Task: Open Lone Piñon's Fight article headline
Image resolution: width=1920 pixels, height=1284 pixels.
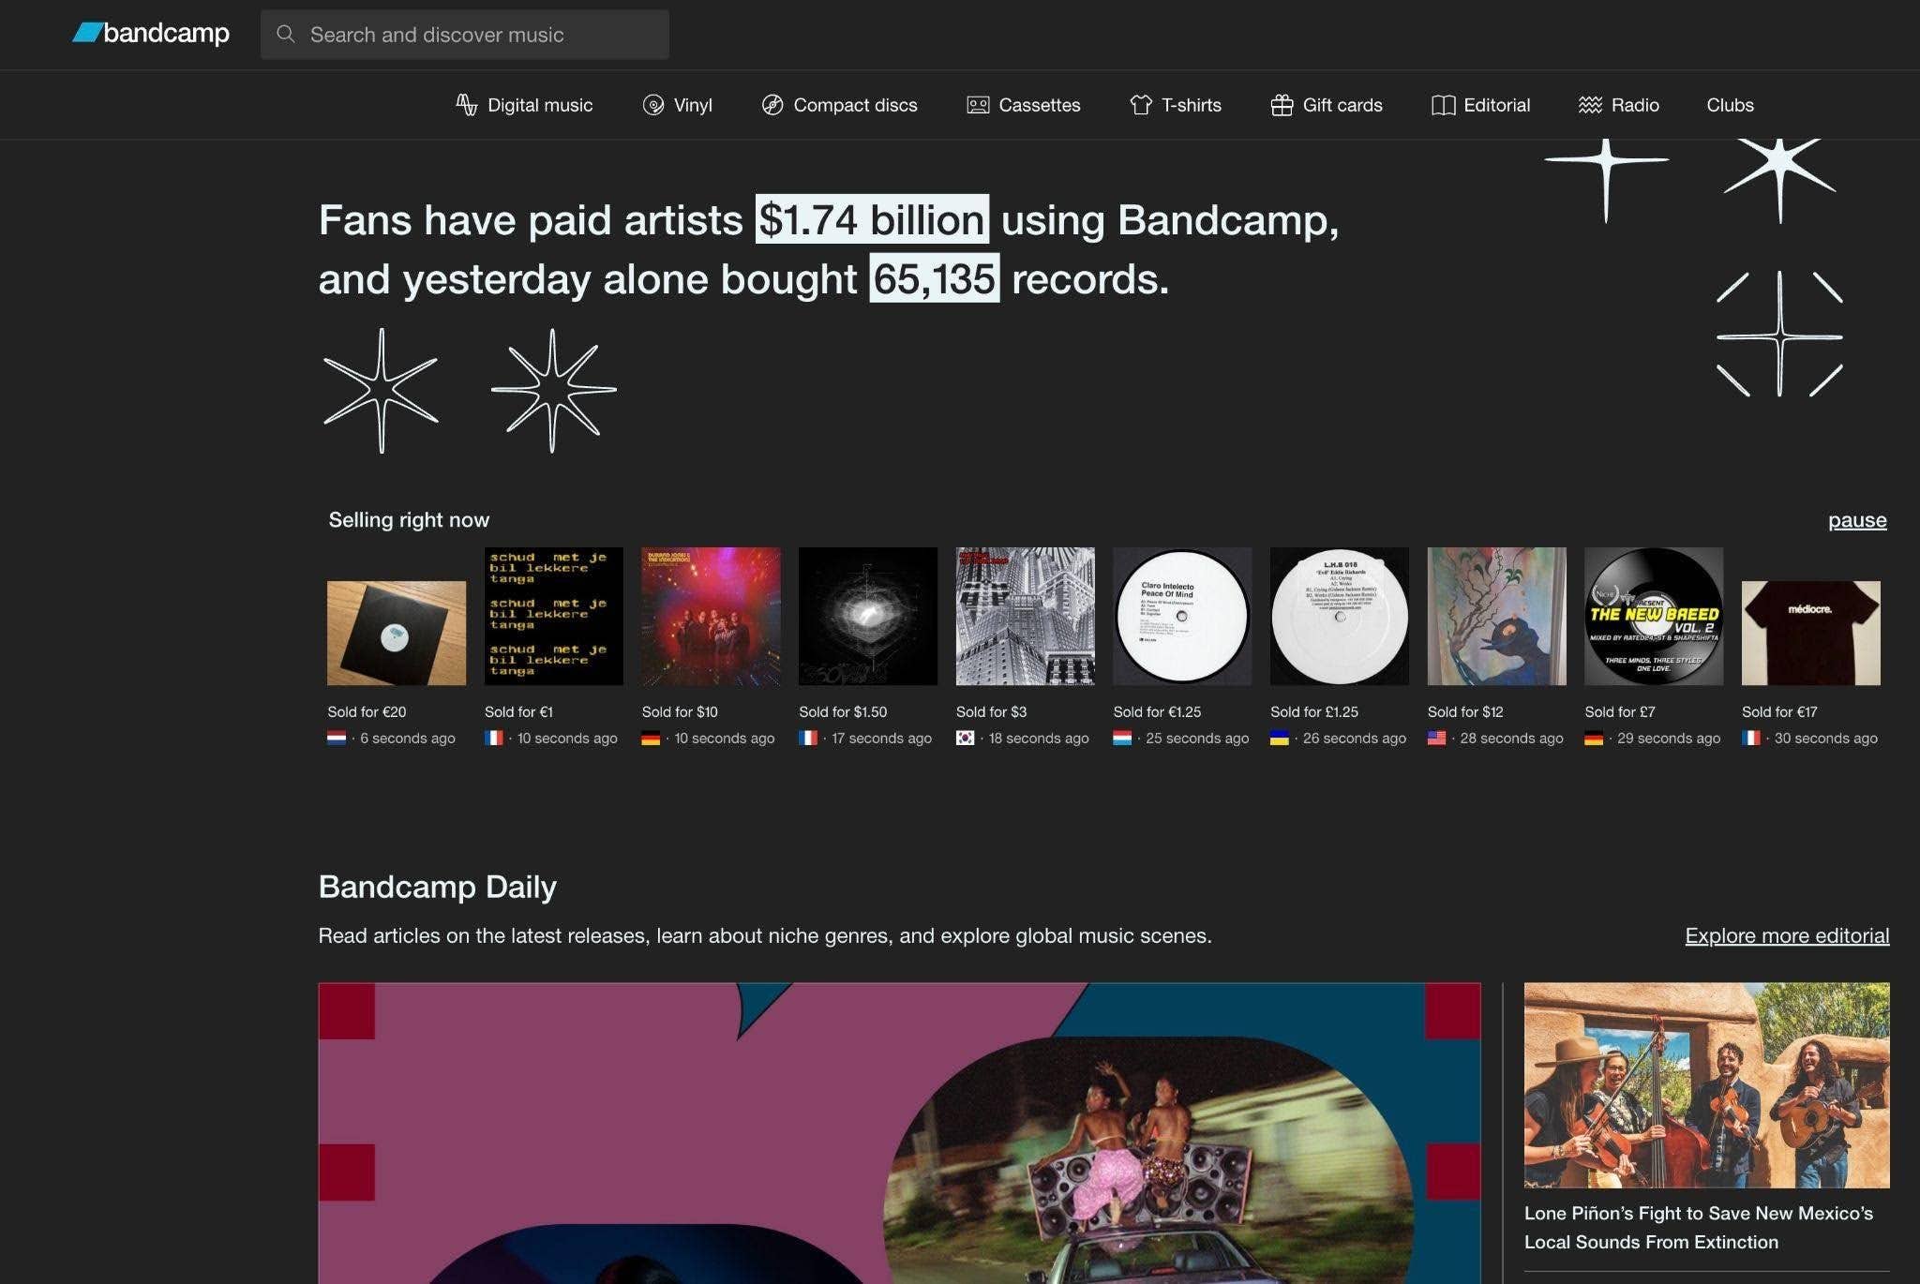Action: click(1699, 1228)
